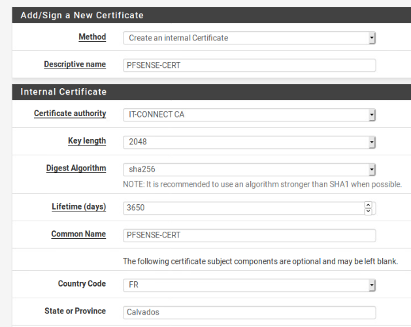Image resolution: width=411 pixels, height=327 pixels.
Task: Click the Digest Algorithm label
Action: coord(76,168)
